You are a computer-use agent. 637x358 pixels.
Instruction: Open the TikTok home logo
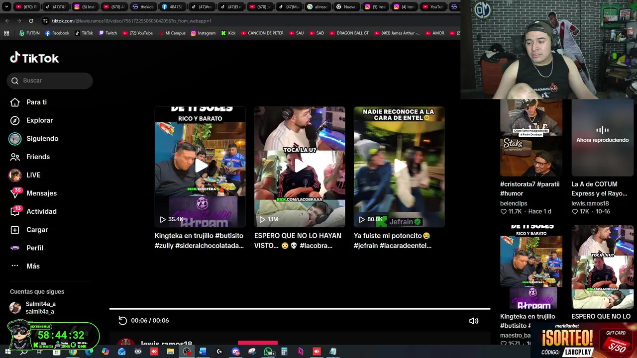pyautogui.click(x=34, y=58)
